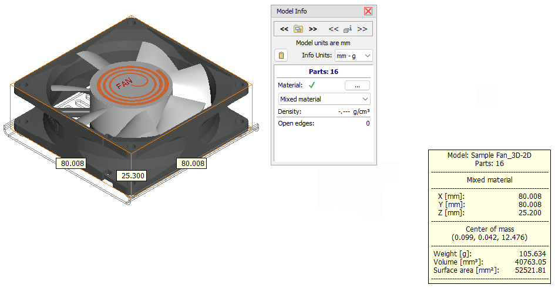
Task: Click the red FAN label on hub
Action: (x=125, y=84)
